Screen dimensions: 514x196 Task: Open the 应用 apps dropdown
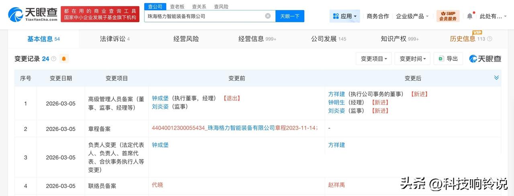pos(345,16)
